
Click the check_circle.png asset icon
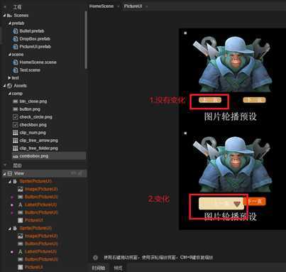[x=15, y=117]
